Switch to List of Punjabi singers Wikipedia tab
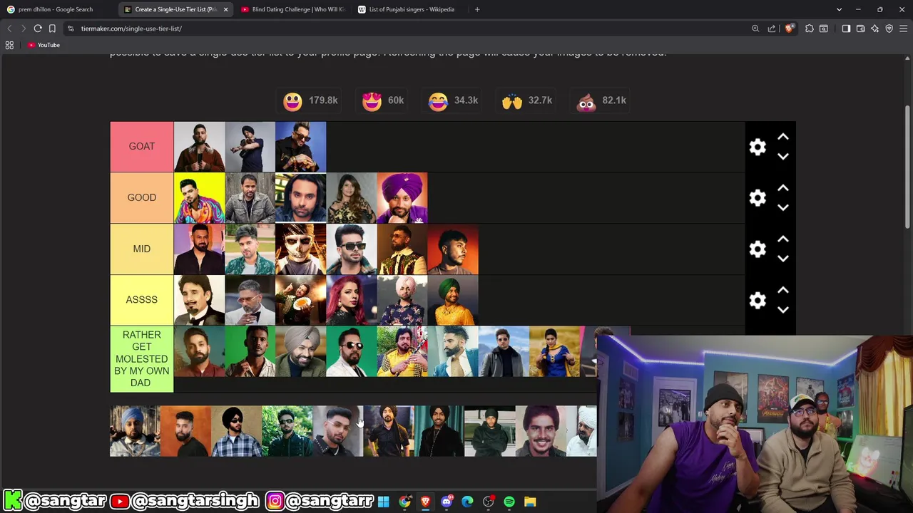 pyautogui.click(x=410, y=9)
